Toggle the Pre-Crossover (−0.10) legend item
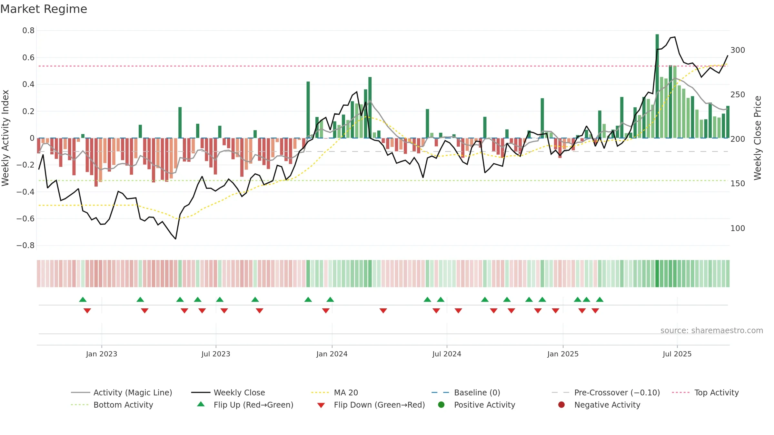 coord(606,392)
